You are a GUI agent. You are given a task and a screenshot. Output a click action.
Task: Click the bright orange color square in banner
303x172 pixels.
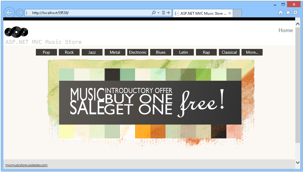[143, 131]
